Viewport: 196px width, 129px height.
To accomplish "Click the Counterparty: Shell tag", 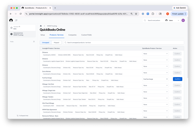I will tap(48, 106).
